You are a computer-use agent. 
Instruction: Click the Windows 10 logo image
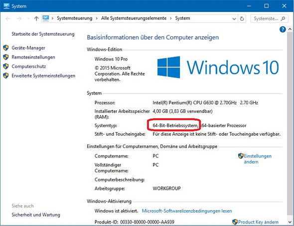tap(218, 67)
